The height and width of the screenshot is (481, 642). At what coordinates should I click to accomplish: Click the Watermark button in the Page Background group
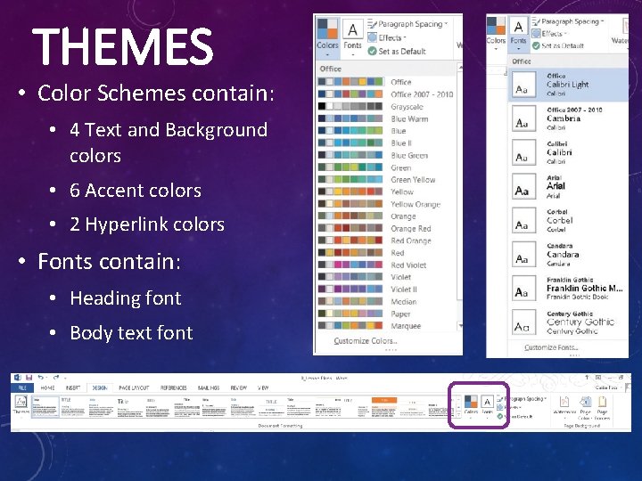point(564,407)
